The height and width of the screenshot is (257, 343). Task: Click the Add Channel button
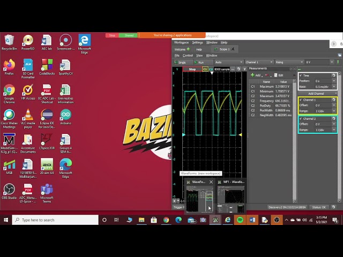point(318,94)
